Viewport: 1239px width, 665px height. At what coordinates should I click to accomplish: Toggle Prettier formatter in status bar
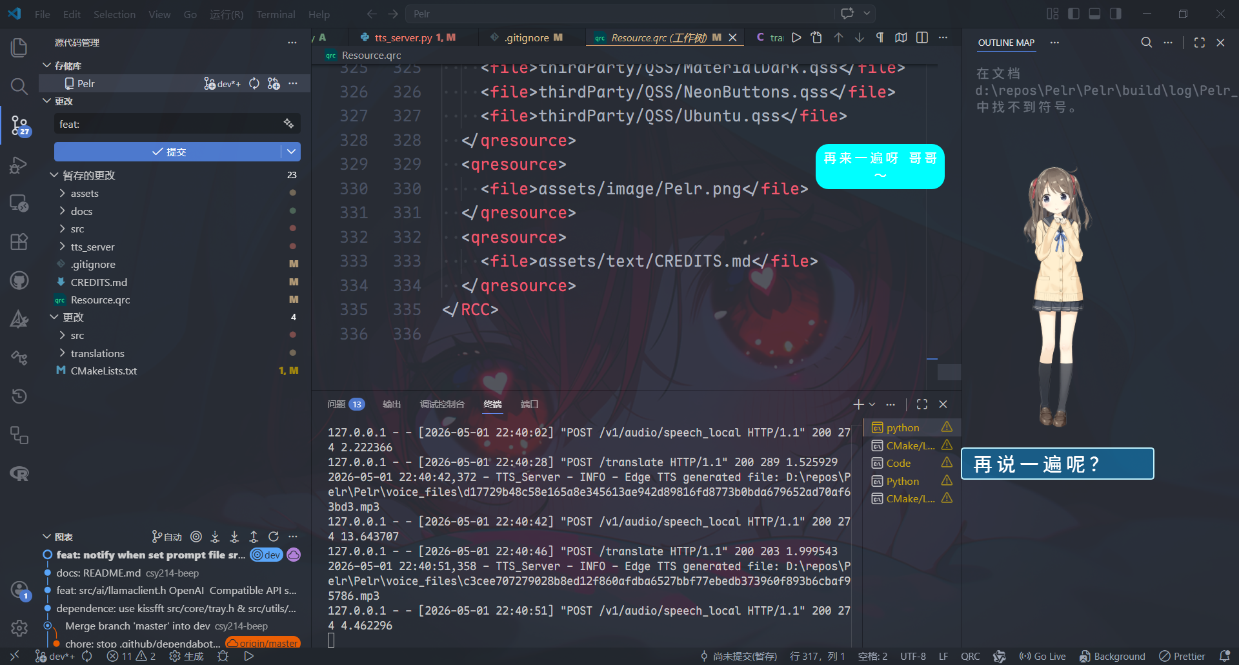[x=1182, y=656]
